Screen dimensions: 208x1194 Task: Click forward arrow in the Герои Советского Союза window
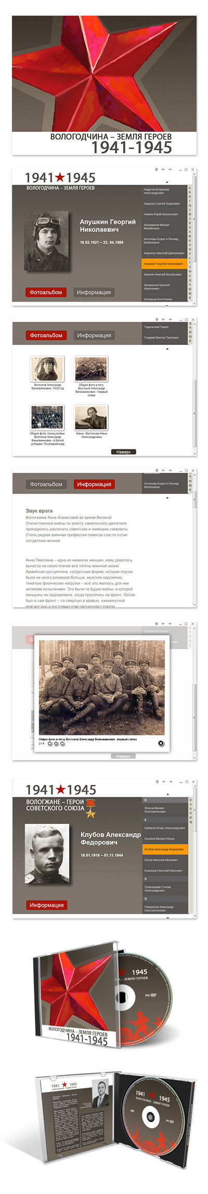170,781
